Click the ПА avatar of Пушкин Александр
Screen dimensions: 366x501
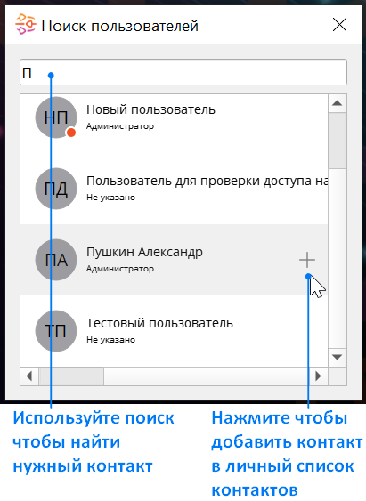pos(56,260)
